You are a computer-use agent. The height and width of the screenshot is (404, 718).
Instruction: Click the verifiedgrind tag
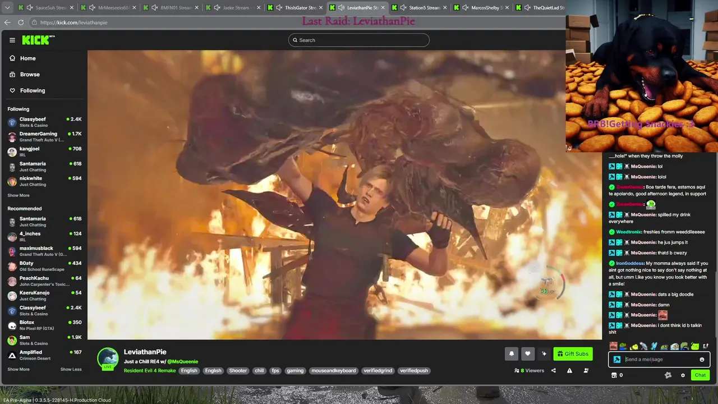click(378, 370)
